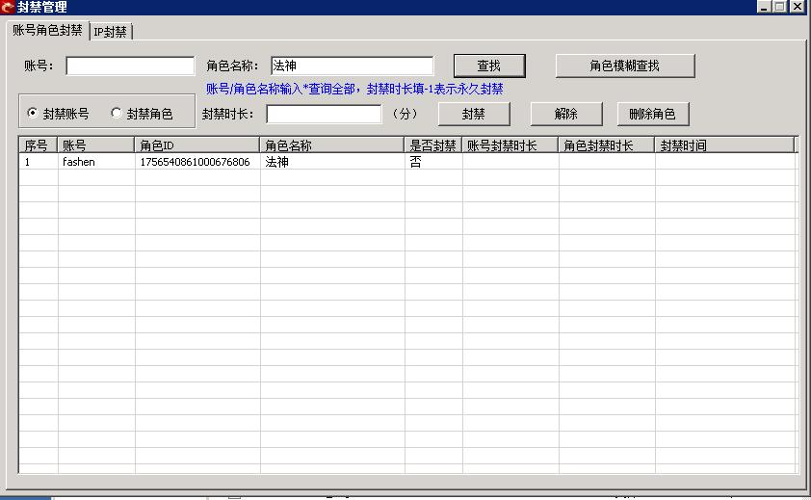Click the 角色名称 field containing 法神

click(352, 66)
